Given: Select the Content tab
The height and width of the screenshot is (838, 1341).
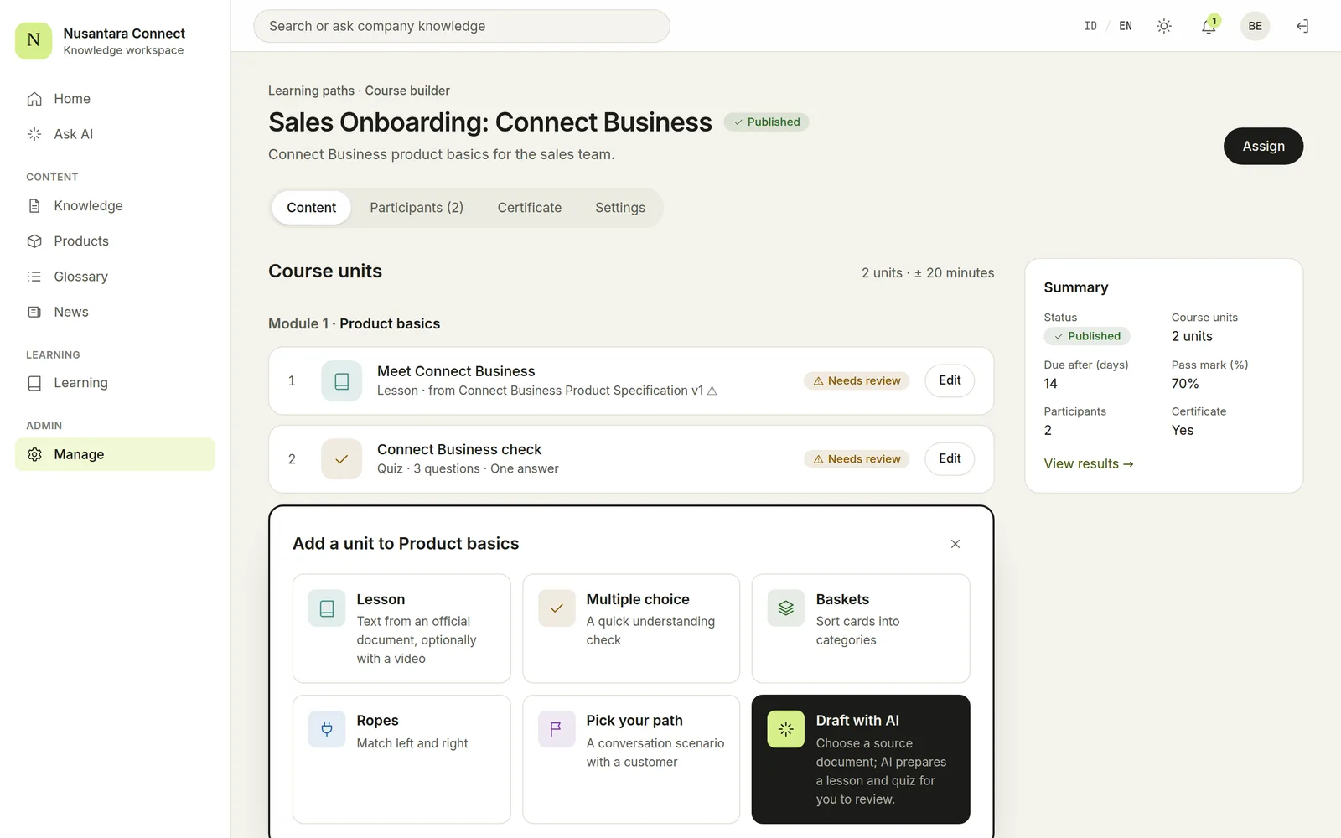Looking at the screenshot, I should pos(311,208).
